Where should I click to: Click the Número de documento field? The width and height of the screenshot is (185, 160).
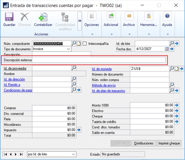(x=150, y=74)
